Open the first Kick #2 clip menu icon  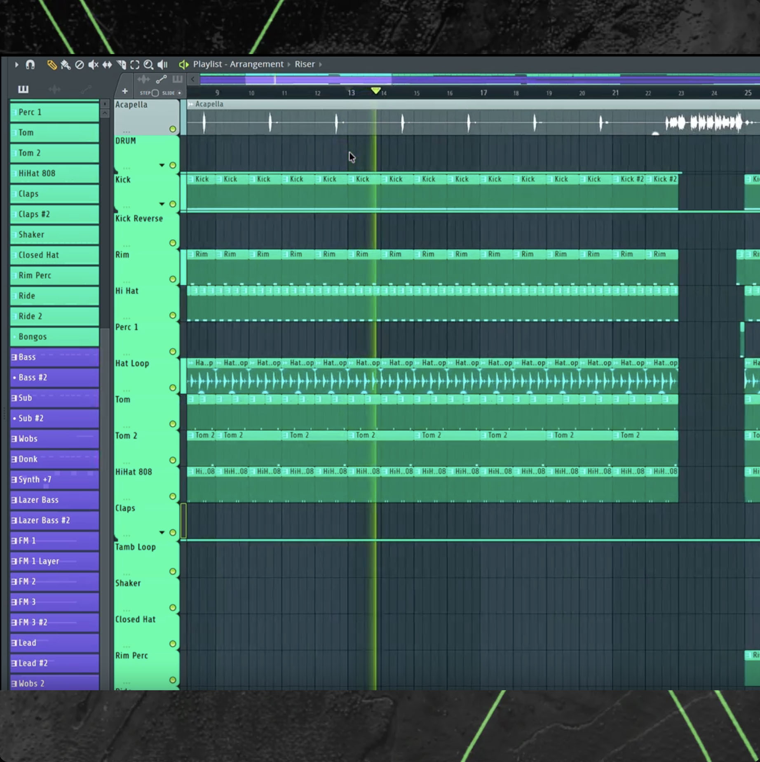(x=616, y=179)
